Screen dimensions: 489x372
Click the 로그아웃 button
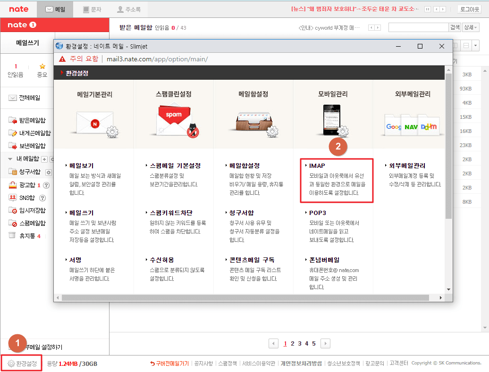(470, 9)
